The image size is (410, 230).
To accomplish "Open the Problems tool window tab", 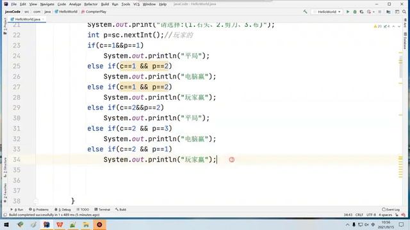I will pyautogui.click(x=38, y=210).
